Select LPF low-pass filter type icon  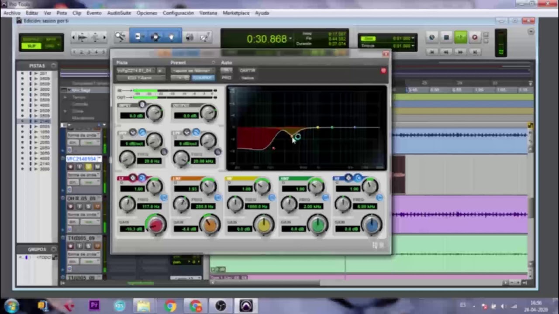pos(196,132)
